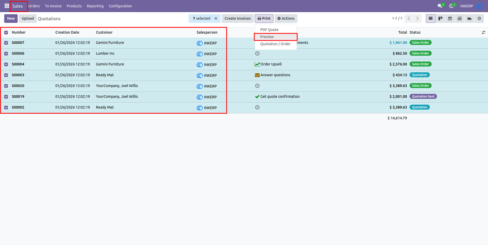
Task: Uncheck the S00006 row checkbox
Action: coord(6,54)
